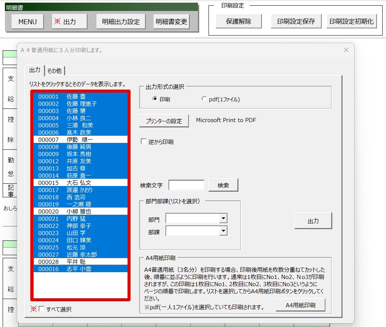Viewport: 386px width, 327px height.
Task: Select list row 000015 大石 弘文
Action: [x=81, y=183]
